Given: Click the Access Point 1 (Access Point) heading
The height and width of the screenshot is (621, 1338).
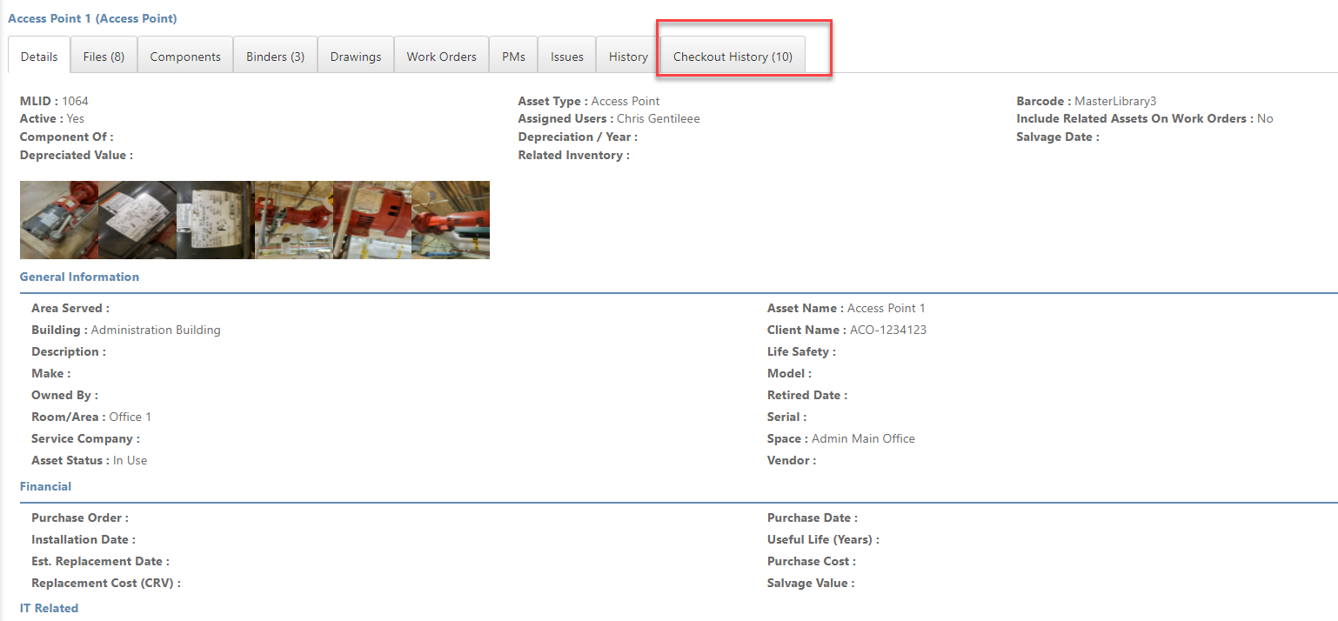Looking at the screenshot, I should pos(92,18).
